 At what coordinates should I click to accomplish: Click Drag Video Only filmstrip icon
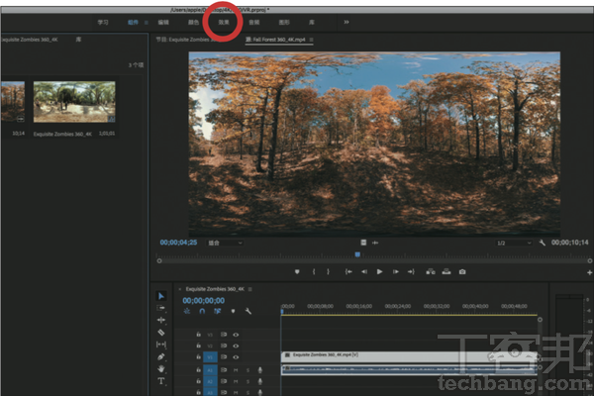(363, 243)
